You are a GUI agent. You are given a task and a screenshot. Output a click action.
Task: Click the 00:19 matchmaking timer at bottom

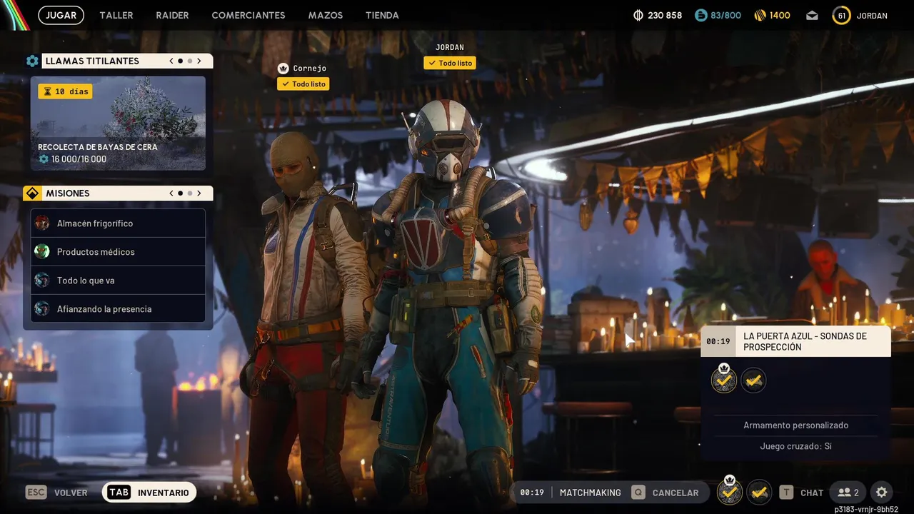click(532, 493)
